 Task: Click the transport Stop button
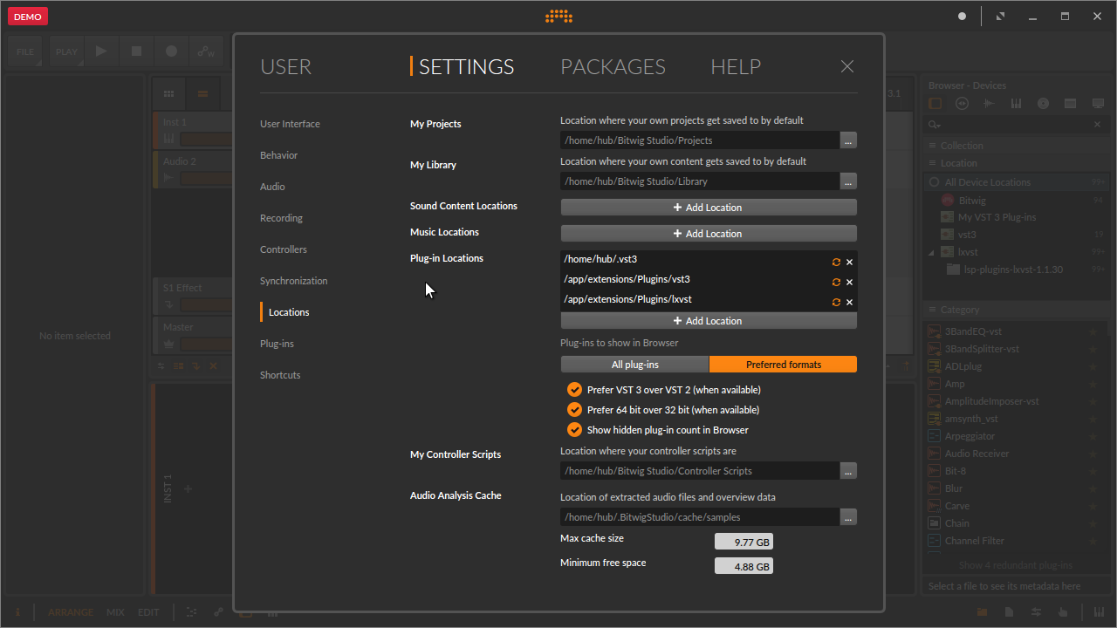click(136, 51)
